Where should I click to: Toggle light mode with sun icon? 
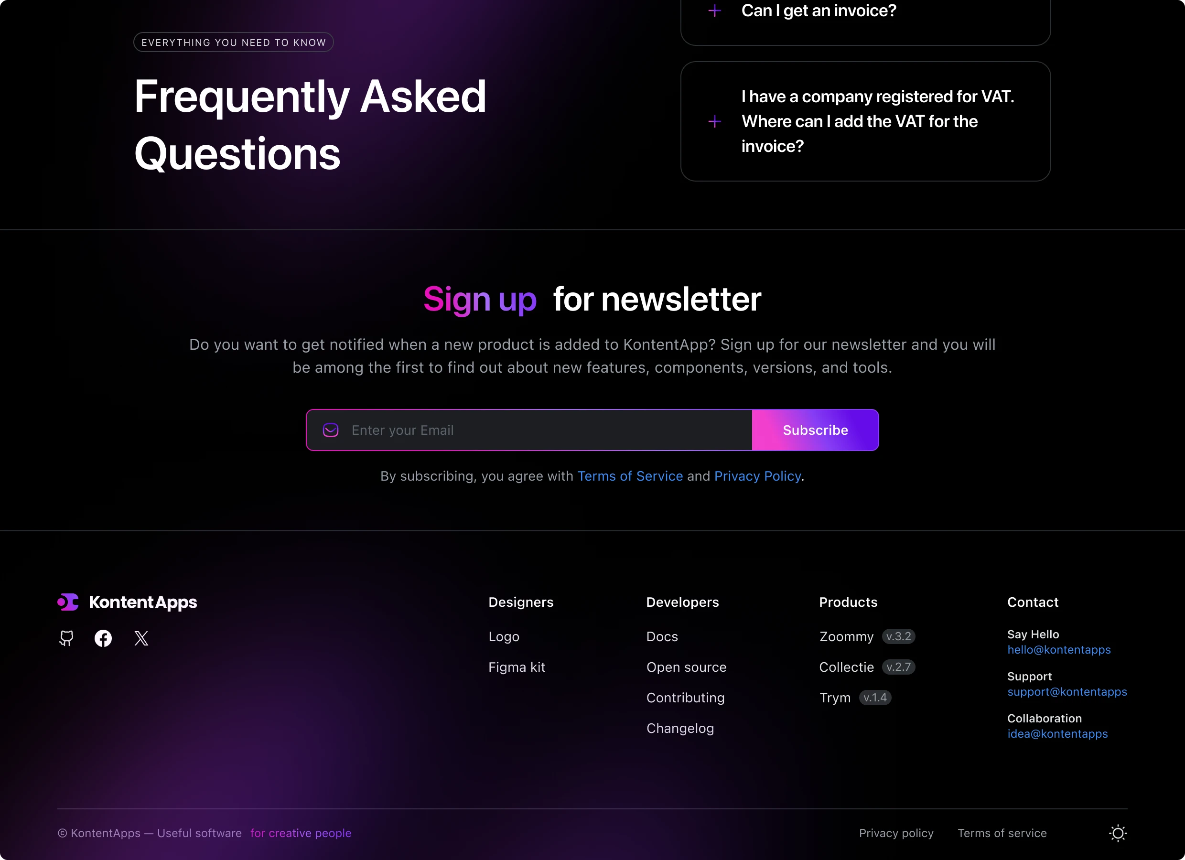point(1118,833)
